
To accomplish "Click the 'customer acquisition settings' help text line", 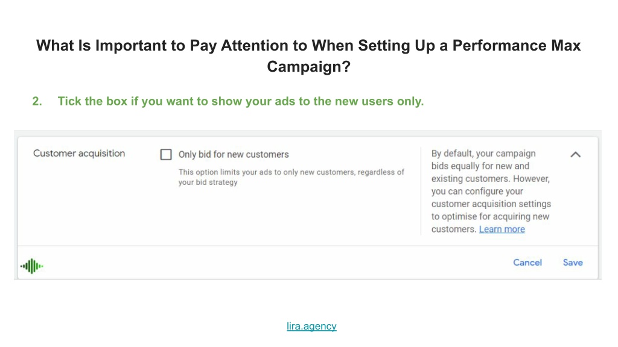I will (491, 204).
